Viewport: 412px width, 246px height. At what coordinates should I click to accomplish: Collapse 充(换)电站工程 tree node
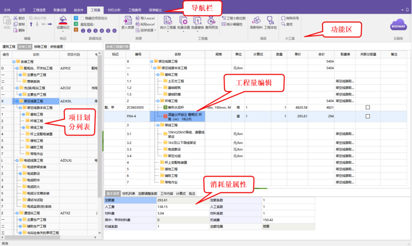[17, 88]
